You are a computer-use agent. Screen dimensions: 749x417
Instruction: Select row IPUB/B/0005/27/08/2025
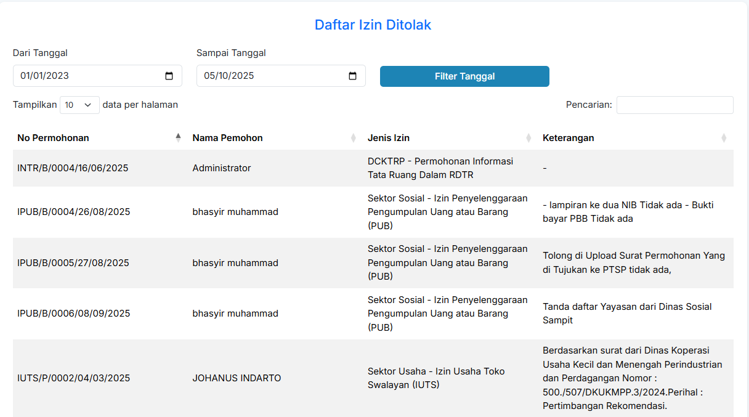point(73,263)
